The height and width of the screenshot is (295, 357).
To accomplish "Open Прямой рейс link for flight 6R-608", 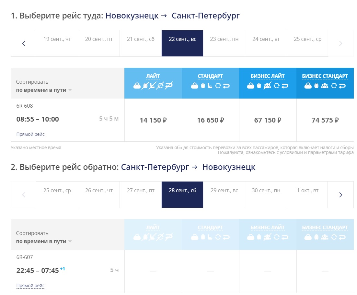I will click(x=30, y=134).
